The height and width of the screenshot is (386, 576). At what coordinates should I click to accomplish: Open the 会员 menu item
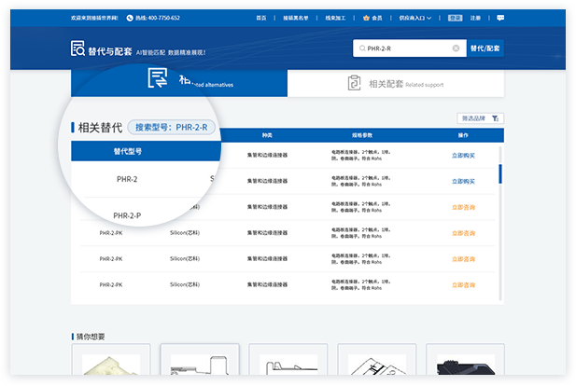pyautogui.click(x=377, y=18)
